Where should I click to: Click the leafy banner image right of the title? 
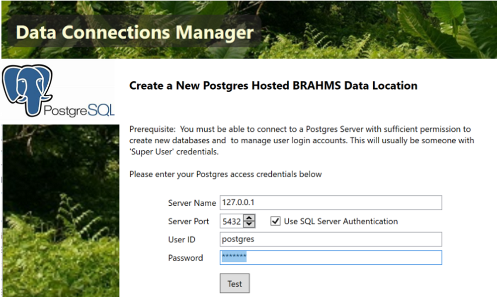(x=379, y=29)
